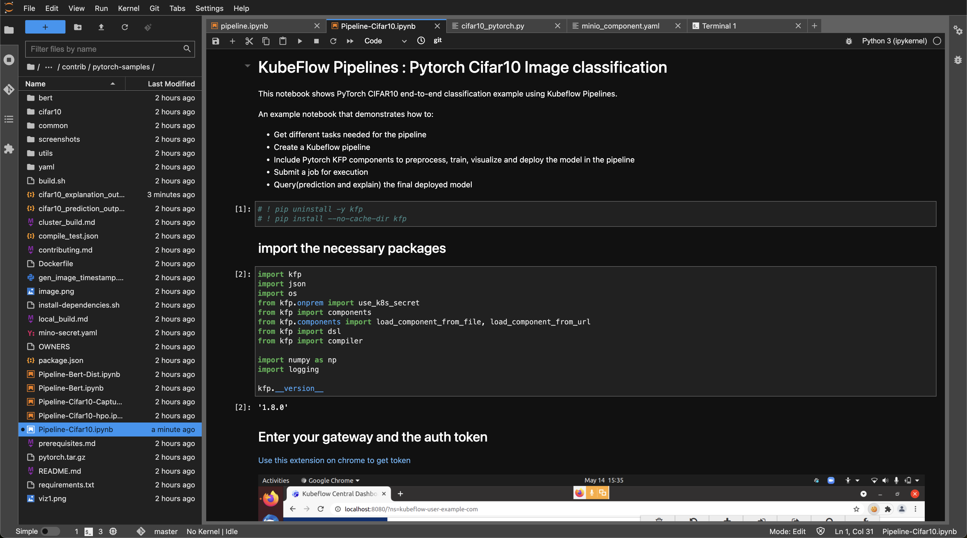The width and height of the screenshot is (967, 538).
Task: Open the bert folder
Action: (110, 98)
